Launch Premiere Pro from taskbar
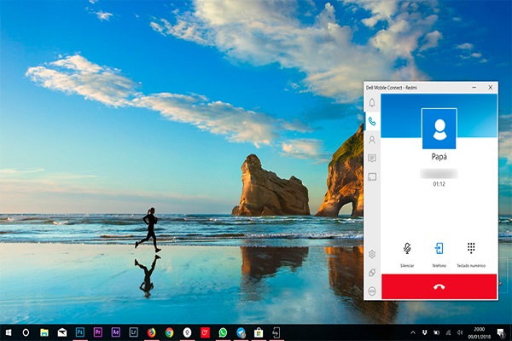Viewport: 512px width, 341px height. [98, 332]
